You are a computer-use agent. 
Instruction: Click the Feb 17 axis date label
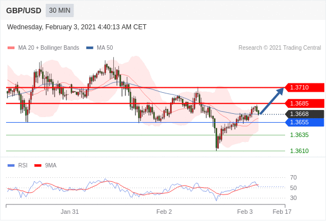point(282,212)
